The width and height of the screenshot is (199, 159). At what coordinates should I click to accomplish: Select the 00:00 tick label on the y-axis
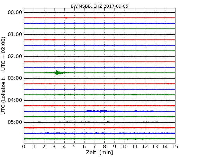[15, 12]
